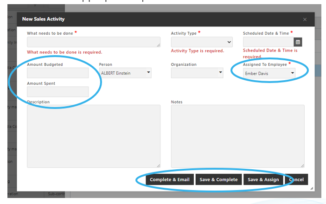Click inside the Description text area

[93, 136]
